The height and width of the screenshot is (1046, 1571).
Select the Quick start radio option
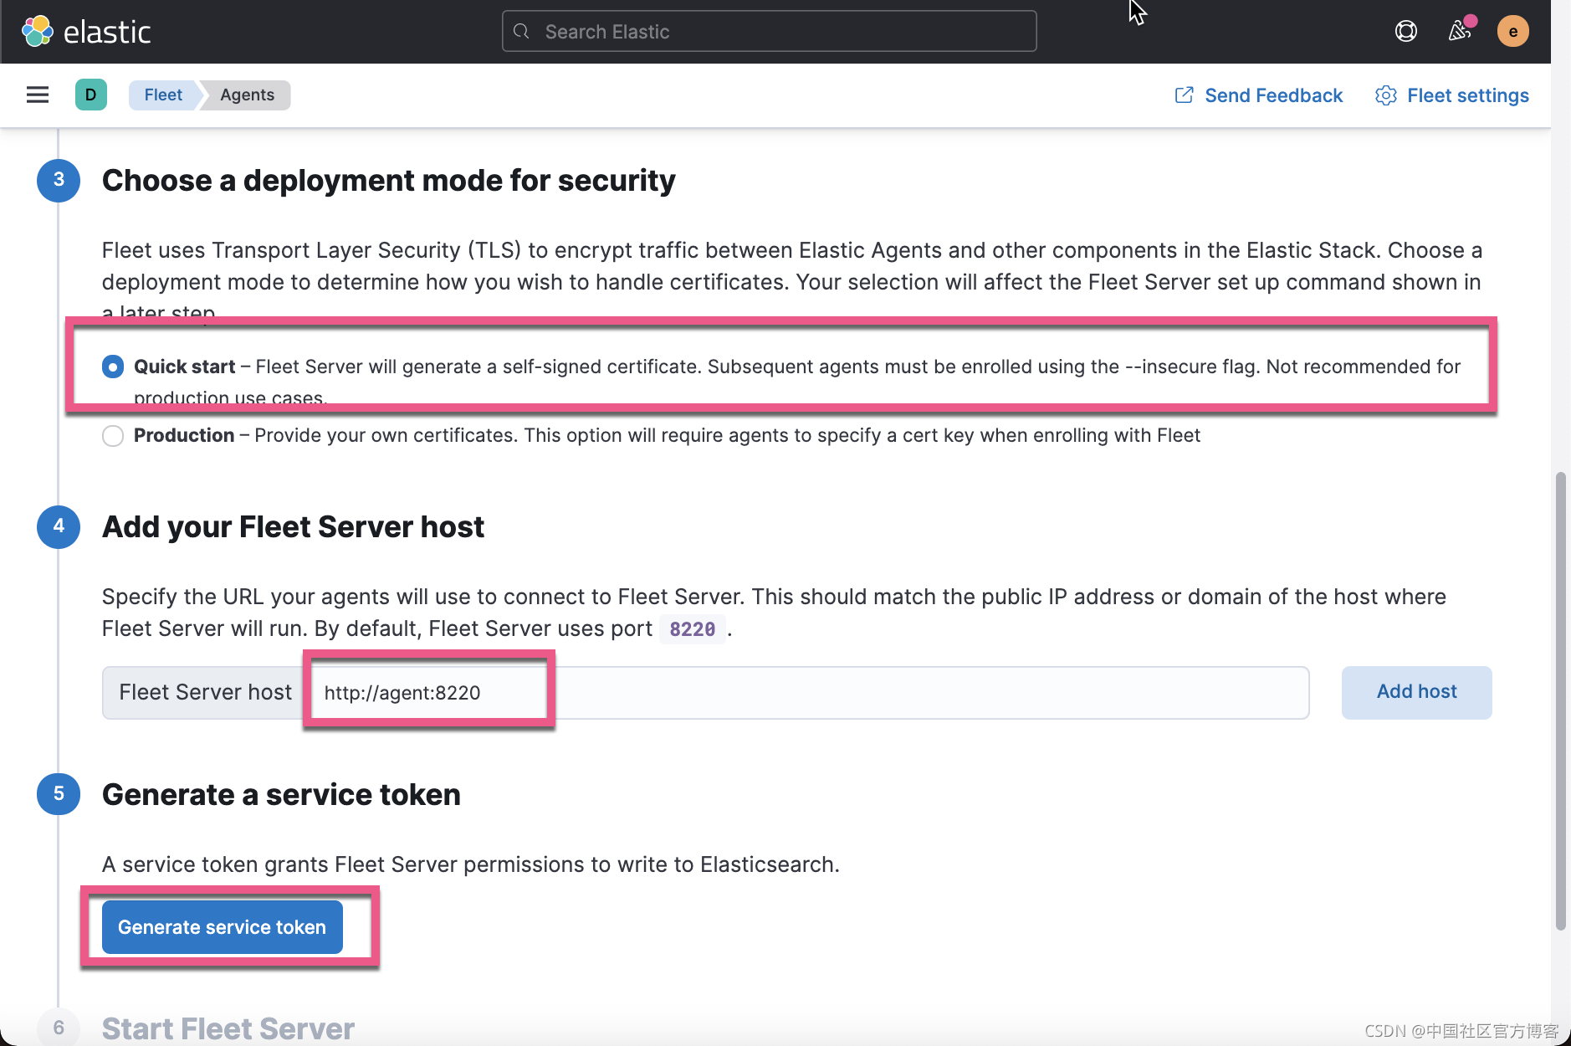pyautogui.click(x=113, y=367)
